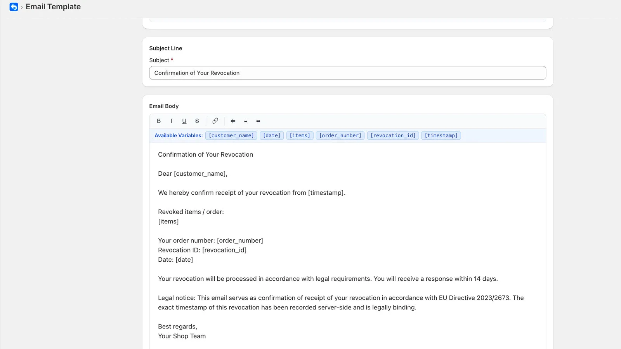Focus the Subject input field

[x=347, y=73]
